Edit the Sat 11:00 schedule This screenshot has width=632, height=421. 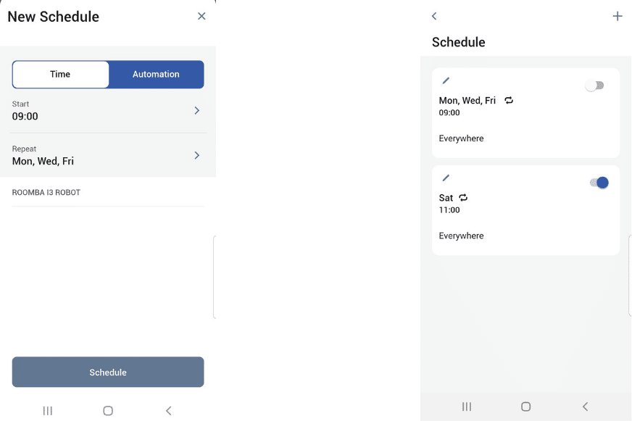point(446,178)
